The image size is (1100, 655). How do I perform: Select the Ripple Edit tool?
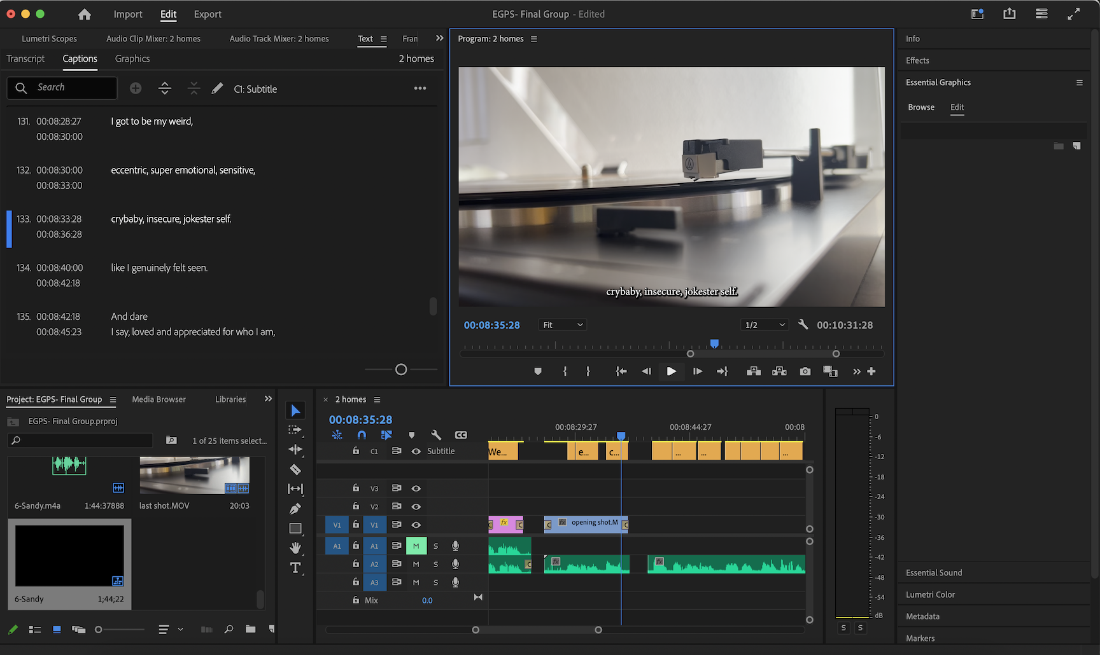click(295, 450)
